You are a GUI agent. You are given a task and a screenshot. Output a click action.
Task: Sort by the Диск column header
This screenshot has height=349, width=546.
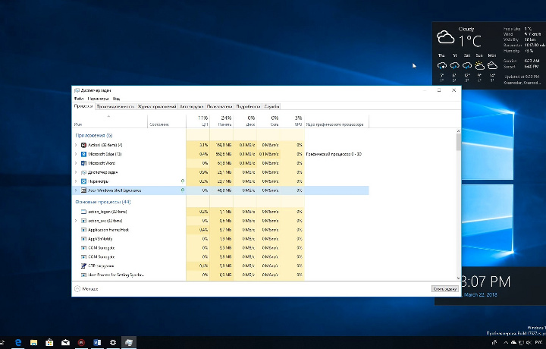[x=245, y=121]
